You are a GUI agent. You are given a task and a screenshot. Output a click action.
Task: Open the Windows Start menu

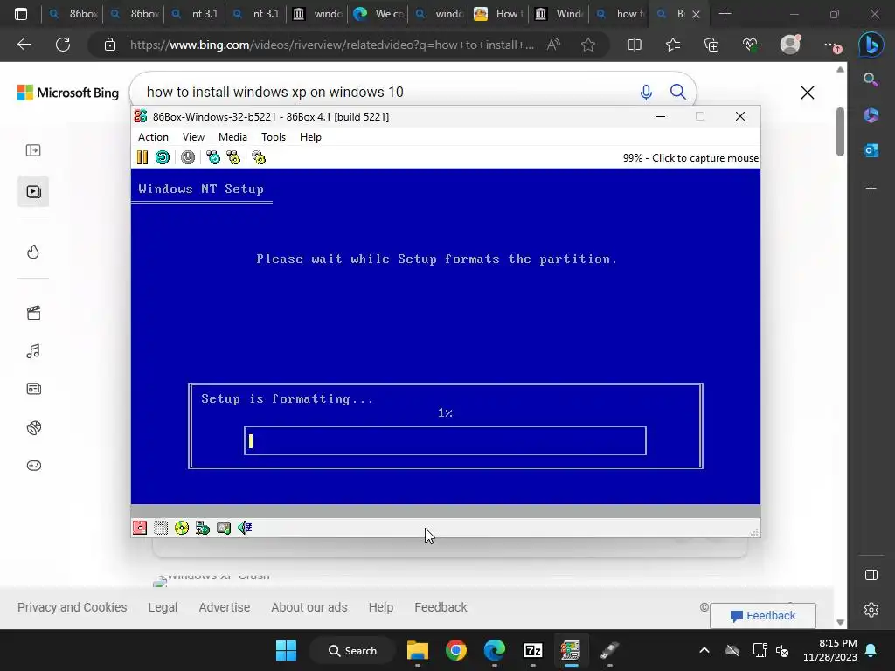[x=286, y=650]
